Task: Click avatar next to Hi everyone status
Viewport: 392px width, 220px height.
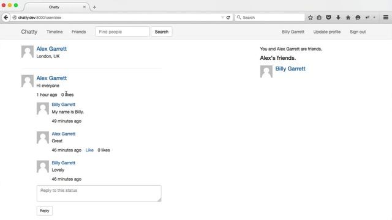Action: pyautogui.click(x=28, y=81)
